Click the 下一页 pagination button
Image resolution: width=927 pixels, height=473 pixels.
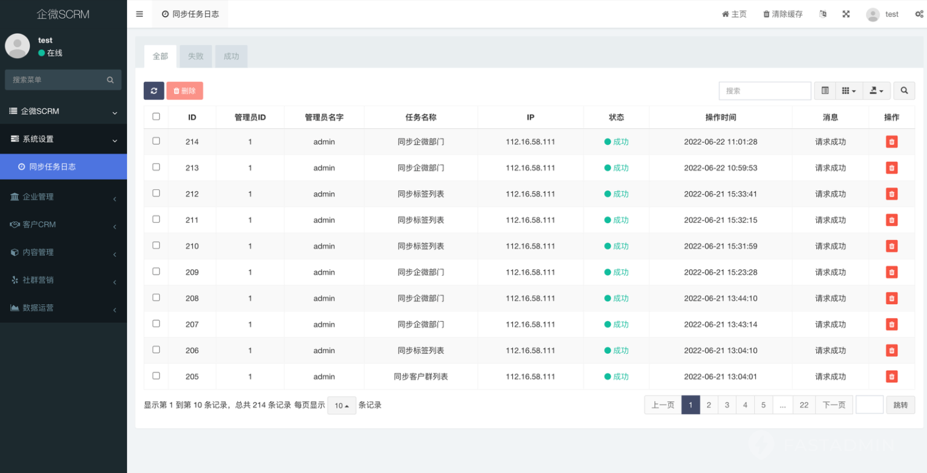834,405
